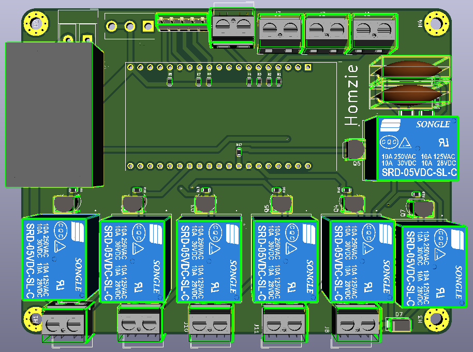Screen dimensions: 473x352
Task: Click the Q7 transistor label
Action: tap(403, 213)
